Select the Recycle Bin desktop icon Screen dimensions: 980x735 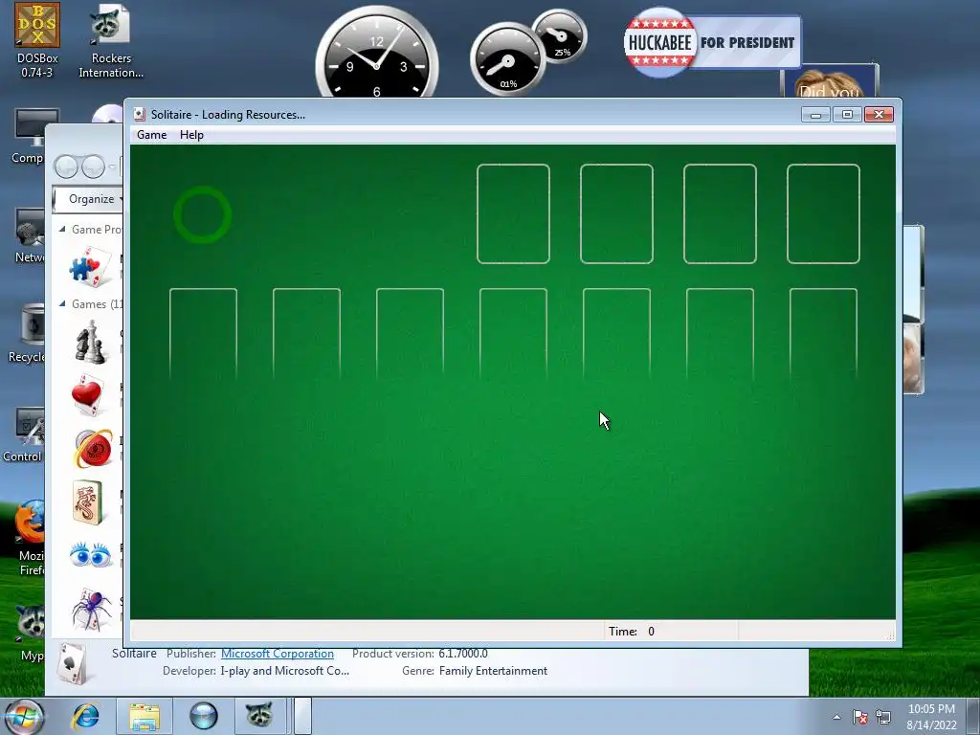[28, 333]
